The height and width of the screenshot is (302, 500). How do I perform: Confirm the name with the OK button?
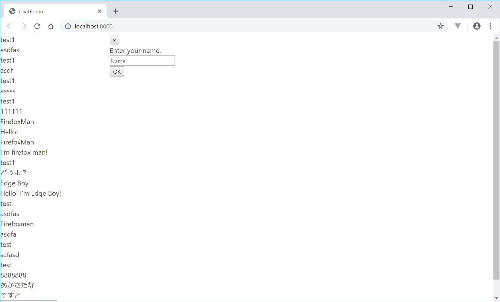[x=117, y=72]
